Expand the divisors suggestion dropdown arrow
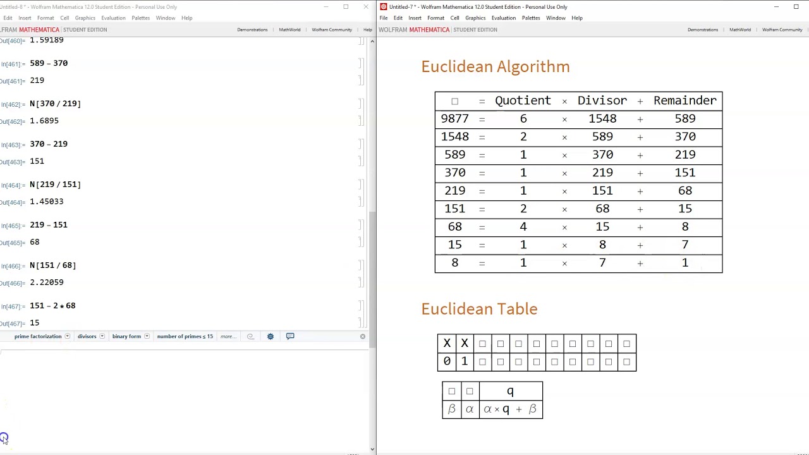The image size is (809, 455). (102, 336)
